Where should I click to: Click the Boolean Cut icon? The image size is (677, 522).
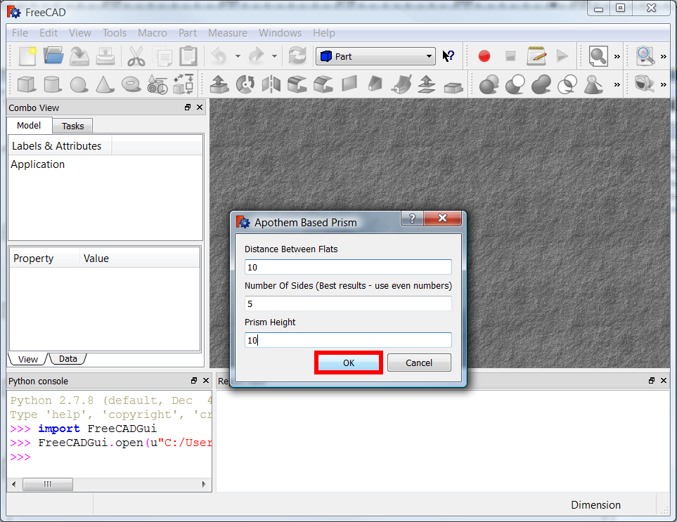[515, 84]
